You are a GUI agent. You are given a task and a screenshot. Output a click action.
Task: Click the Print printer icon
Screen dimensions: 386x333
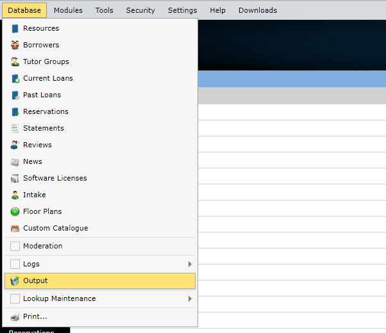click(15, 317)
